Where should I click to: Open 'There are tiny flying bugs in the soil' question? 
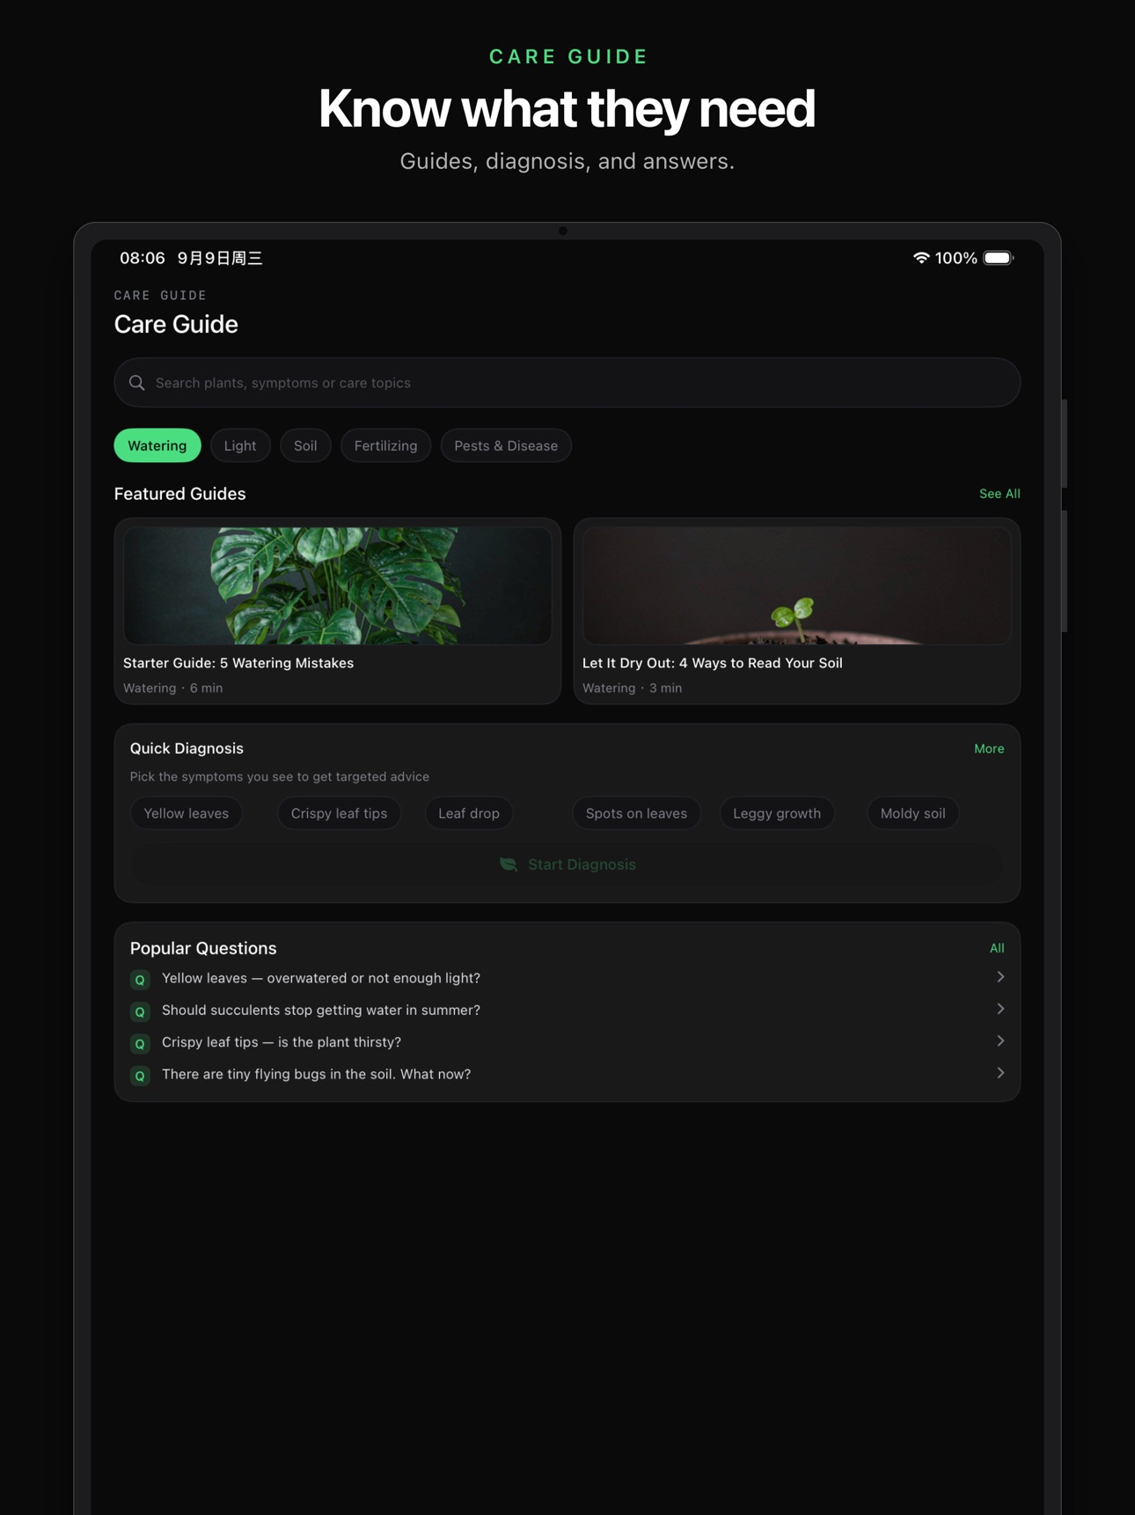[x=317, y=1074]
